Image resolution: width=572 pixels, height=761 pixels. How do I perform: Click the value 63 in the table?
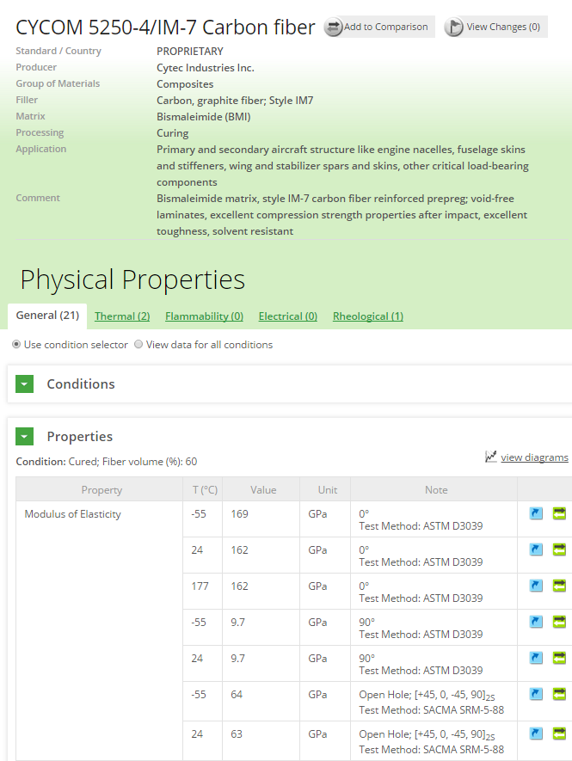tap(237, 733)
